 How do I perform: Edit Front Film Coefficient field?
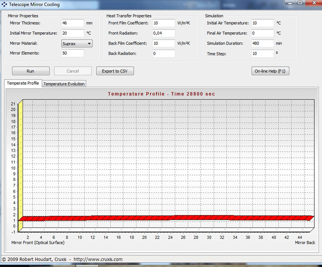tap(164, 23)
